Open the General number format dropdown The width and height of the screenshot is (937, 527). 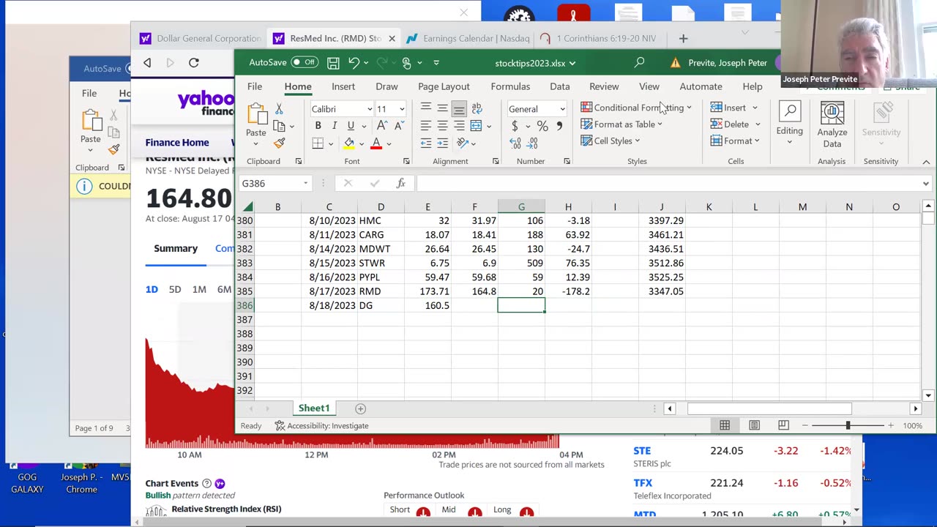(x=562, y=109)
